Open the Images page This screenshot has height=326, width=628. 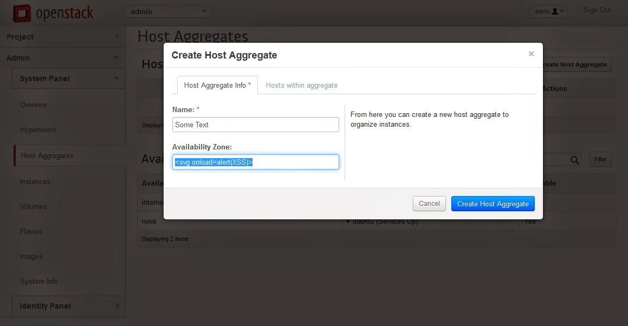click(x=31, y=256)
